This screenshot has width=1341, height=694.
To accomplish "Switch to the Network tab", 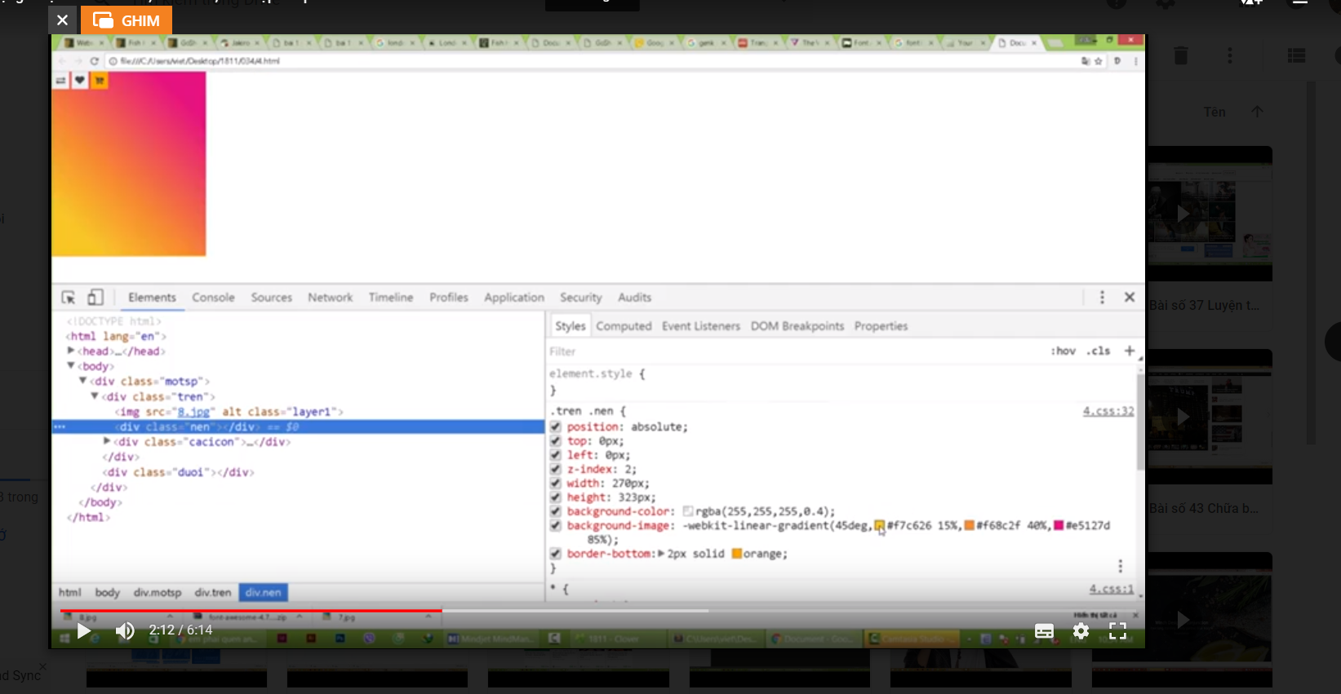I will [x=331, y=298].
